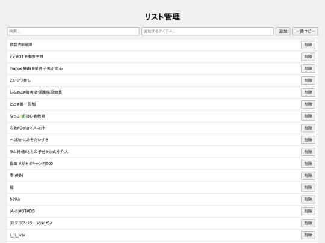Delete the 酢昆布 row

(x=308, y=45)
